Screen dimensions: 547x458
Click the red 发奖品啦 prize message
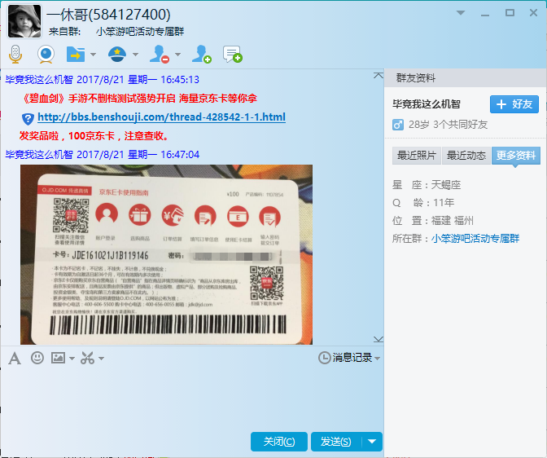pos(94,136)
